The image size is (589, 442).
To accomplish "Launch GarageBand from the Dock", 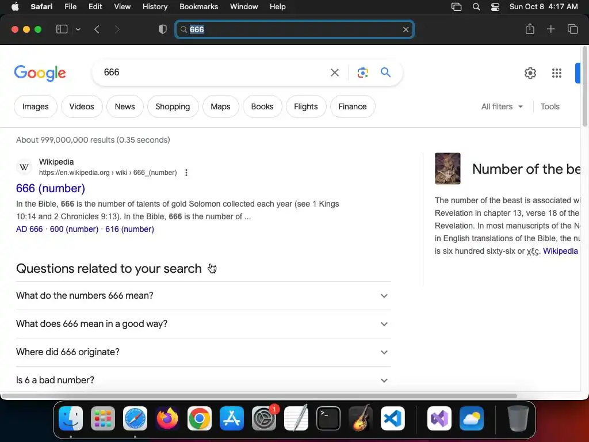I will (361, 418).
